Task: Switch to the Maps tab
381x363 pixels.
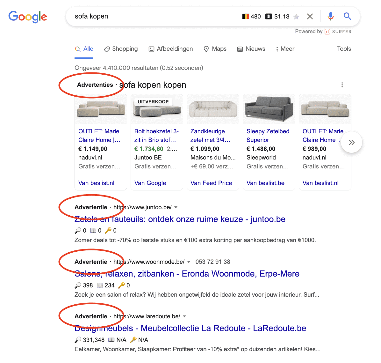Action: [215, 49]
